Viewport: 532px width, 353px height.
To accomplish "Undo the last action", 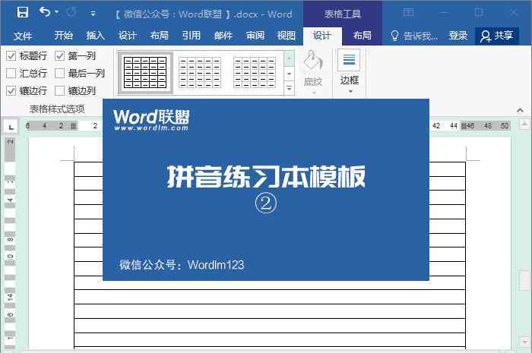I will (x=45, y=12).
